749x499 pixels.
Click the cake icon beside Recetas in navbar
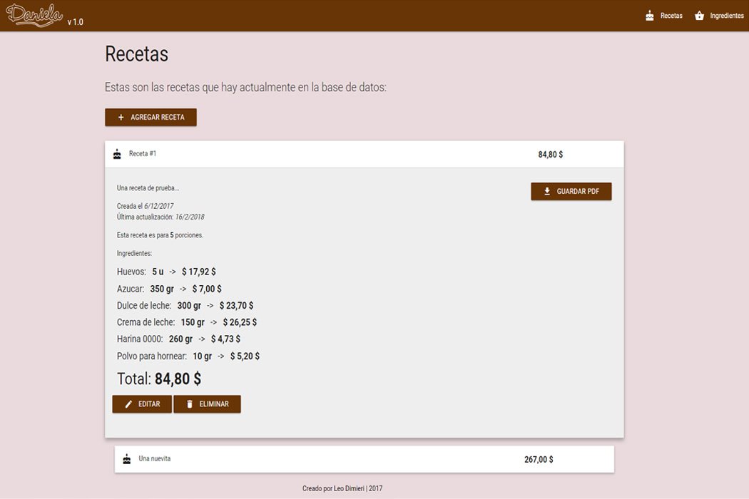click(649, 16)
